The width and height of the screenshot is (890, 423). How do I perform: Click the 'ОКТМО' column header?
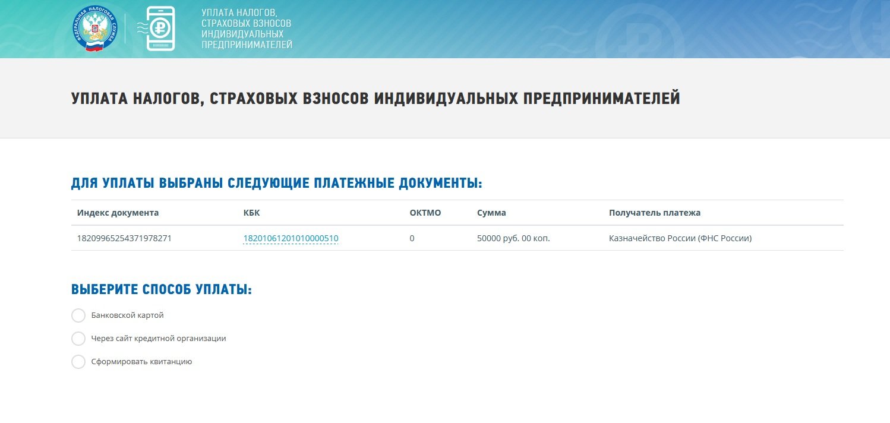(x=425, y=213)
